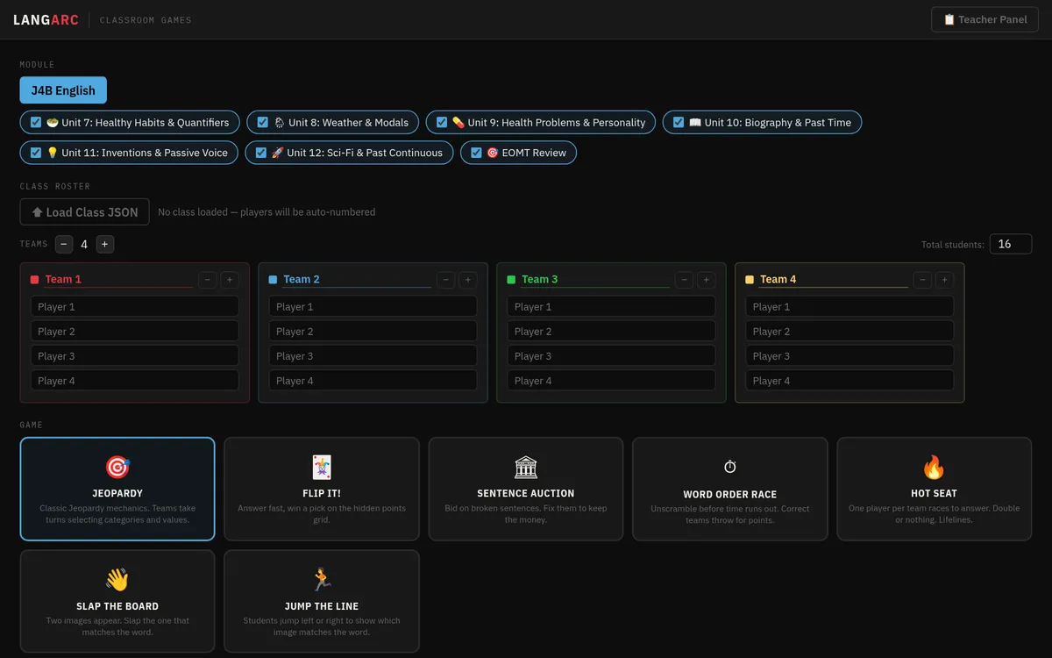
Task: Click Team 3 Player 3 field
Action: (611, 355)
